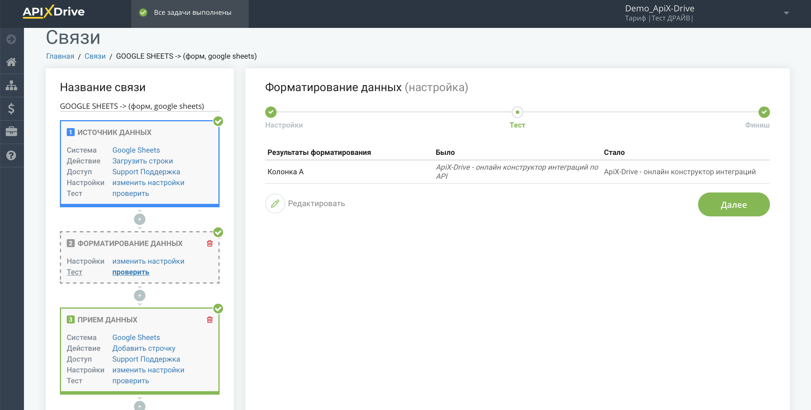Click проверить in ФОРМАТИРОВАНИЕ ДАННЫХ block
The height and width of the screenshot is (410, 811).
130,272
